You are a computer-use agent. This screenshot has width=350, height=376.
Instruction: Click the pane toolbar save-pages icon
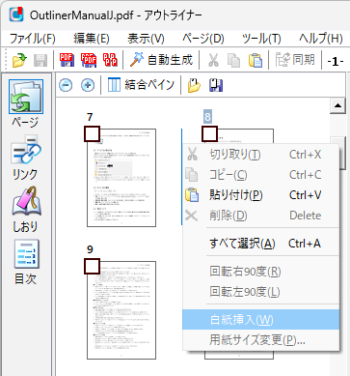[x=216, y=85]
